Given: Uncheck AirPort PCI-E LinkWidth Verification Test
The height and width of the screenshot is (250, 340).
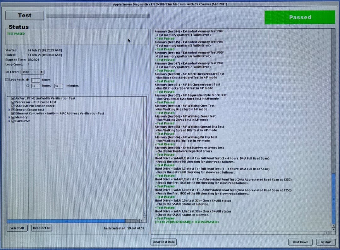Looking at the screenshot, I should [13, 98].
